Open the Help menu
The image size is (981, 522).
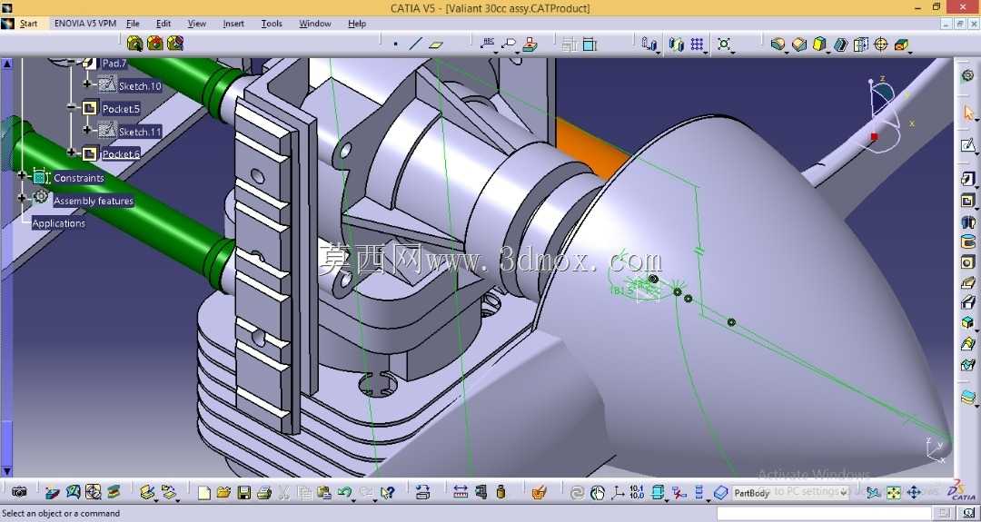pyautogui.click(x=357, y=24)
